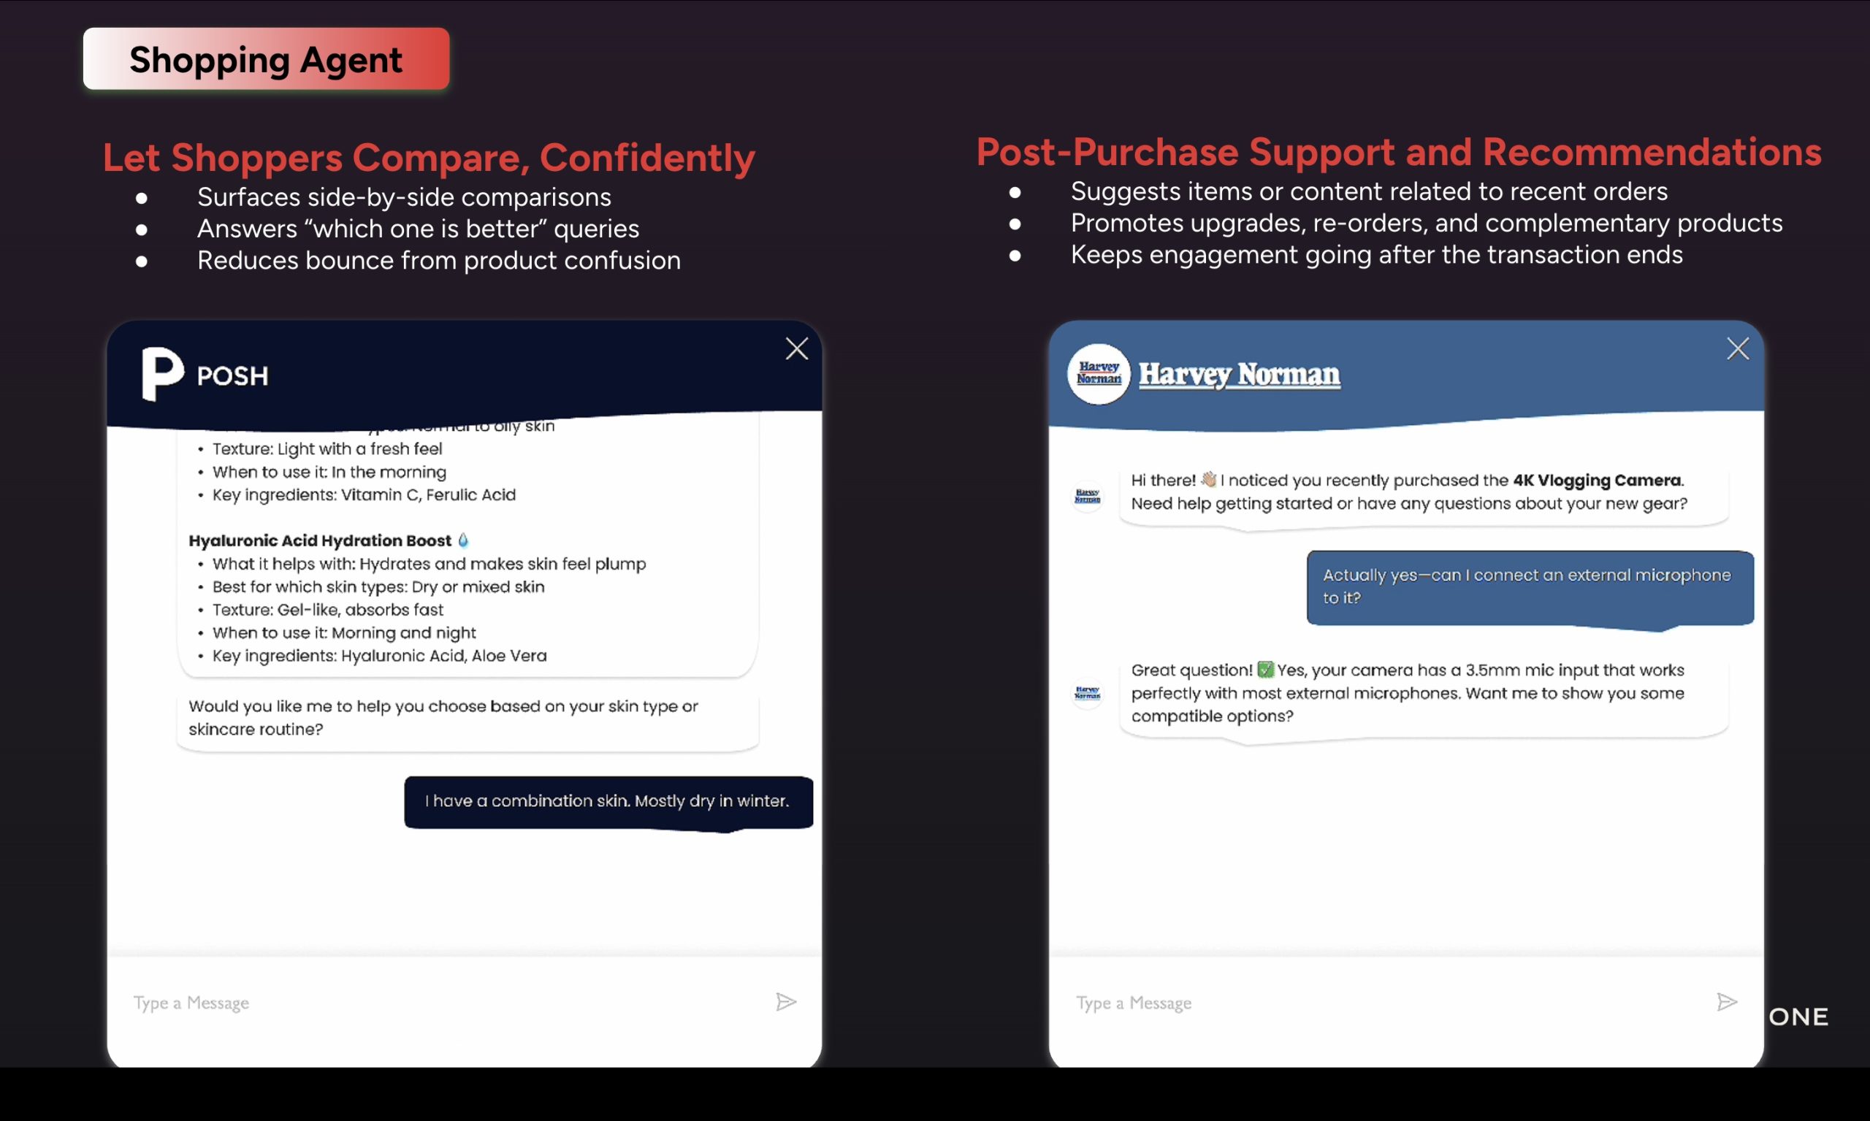Click the "Promotes upgrades, re-orders" bullet
Image resolution: width=1870 pixels, height=1121 pixels.
(1427, 223)
